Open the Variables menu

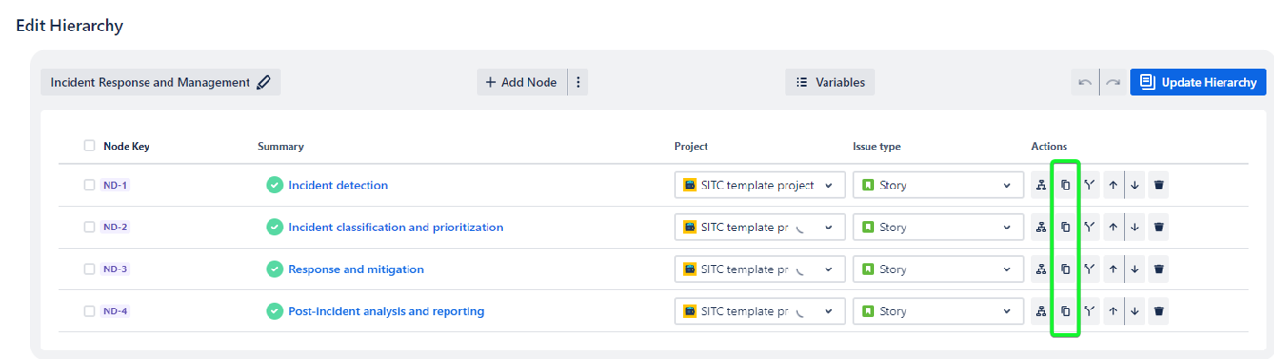pos(829,82)
